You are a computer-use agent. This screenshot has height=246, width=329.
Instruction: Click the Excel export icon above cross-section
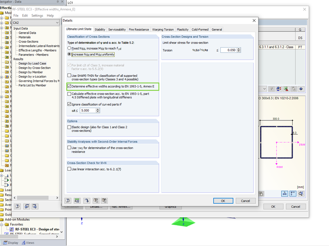pyautogui.click(x=286, y=89)
